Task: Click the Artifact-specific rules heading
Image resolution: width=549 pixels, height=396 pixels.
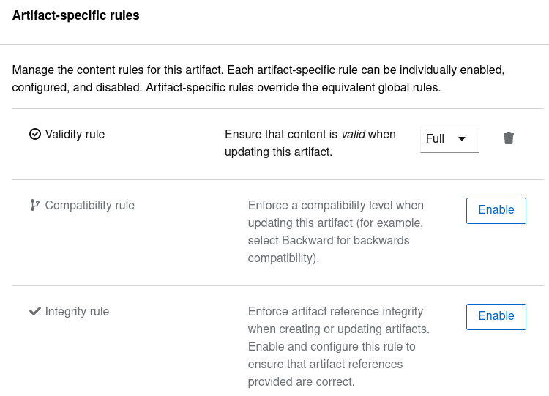Action: [x=75, y=15]
